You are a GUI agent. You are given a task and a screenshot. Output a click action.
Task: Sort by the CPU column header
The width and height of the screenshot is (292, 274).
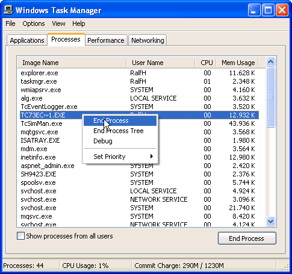(x=205, y=63)
